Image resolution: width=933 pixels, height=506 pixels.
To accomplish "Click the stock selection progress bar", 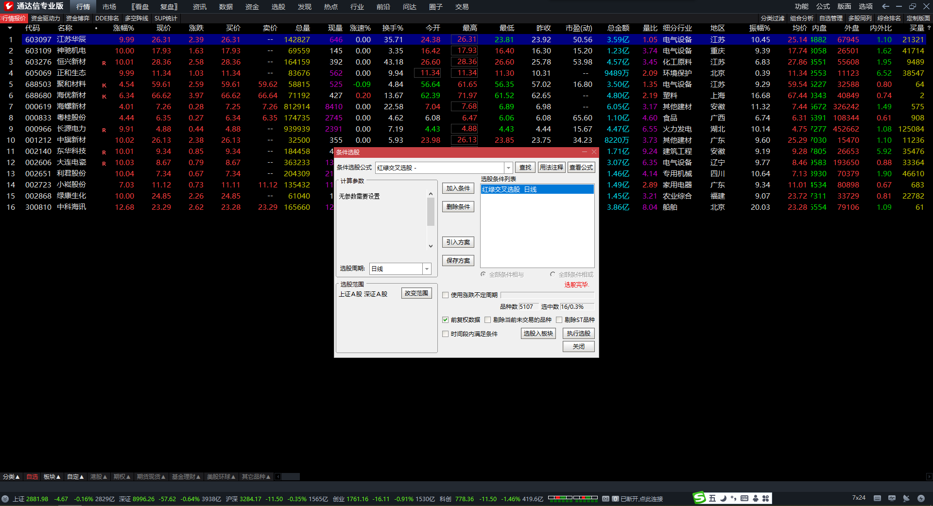I will (547, 295).
